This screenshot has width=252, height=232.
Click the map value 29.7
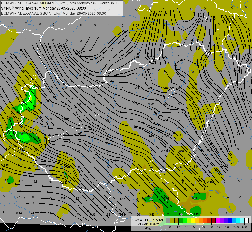click(51, 135)
